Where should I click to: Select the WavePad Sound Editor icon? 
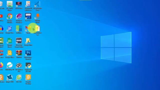(x=19, y=40)
